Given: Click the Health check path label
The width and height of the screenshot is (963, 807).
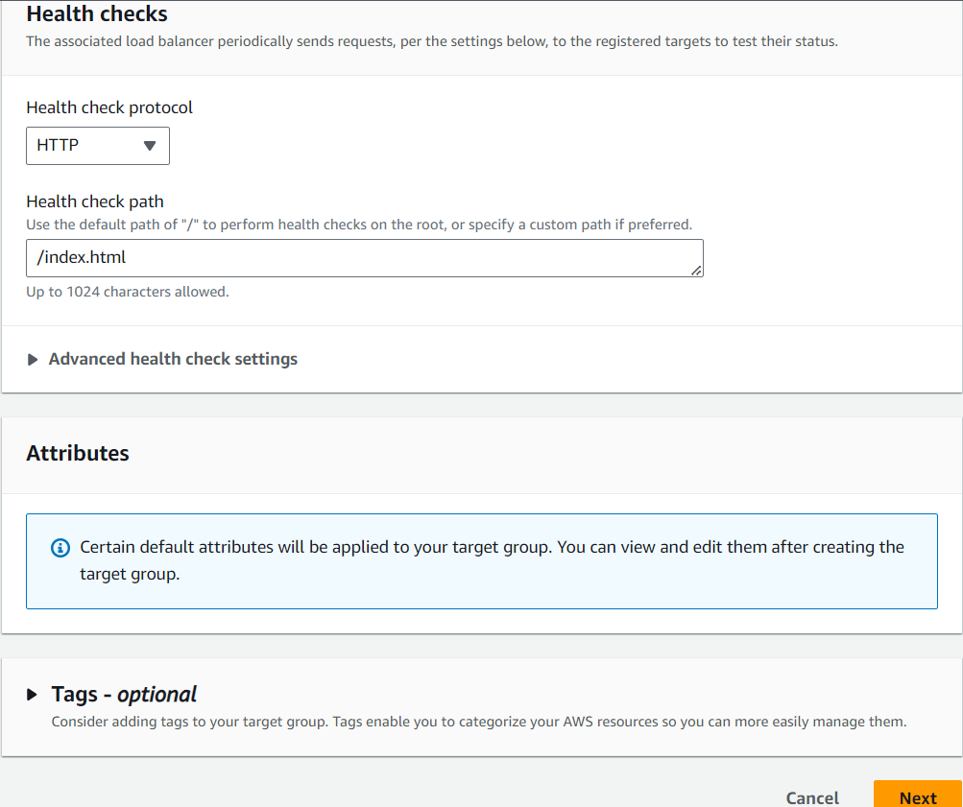Looking at the screenshot, I should [95, 202].
